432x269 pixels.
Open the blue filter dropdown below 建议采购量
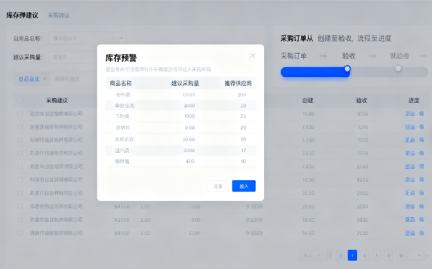(x=33, y=78)
